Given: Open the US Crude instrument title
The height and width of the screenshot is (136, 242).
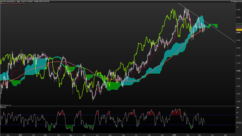Looking at the screenshot, I should coord(9,1).
